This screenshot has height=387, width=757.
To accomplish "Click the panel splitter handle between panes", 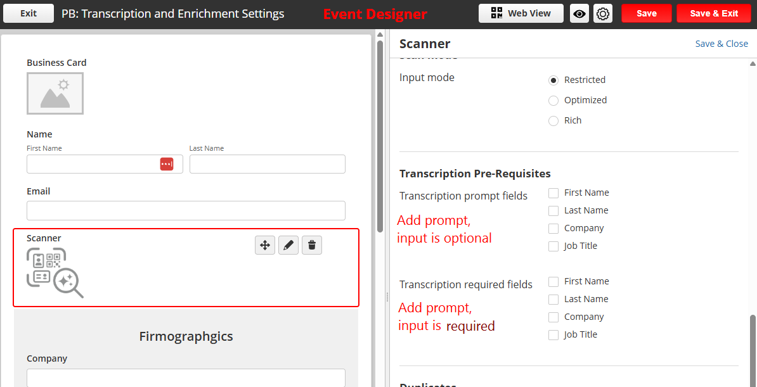I will [387, 298].
